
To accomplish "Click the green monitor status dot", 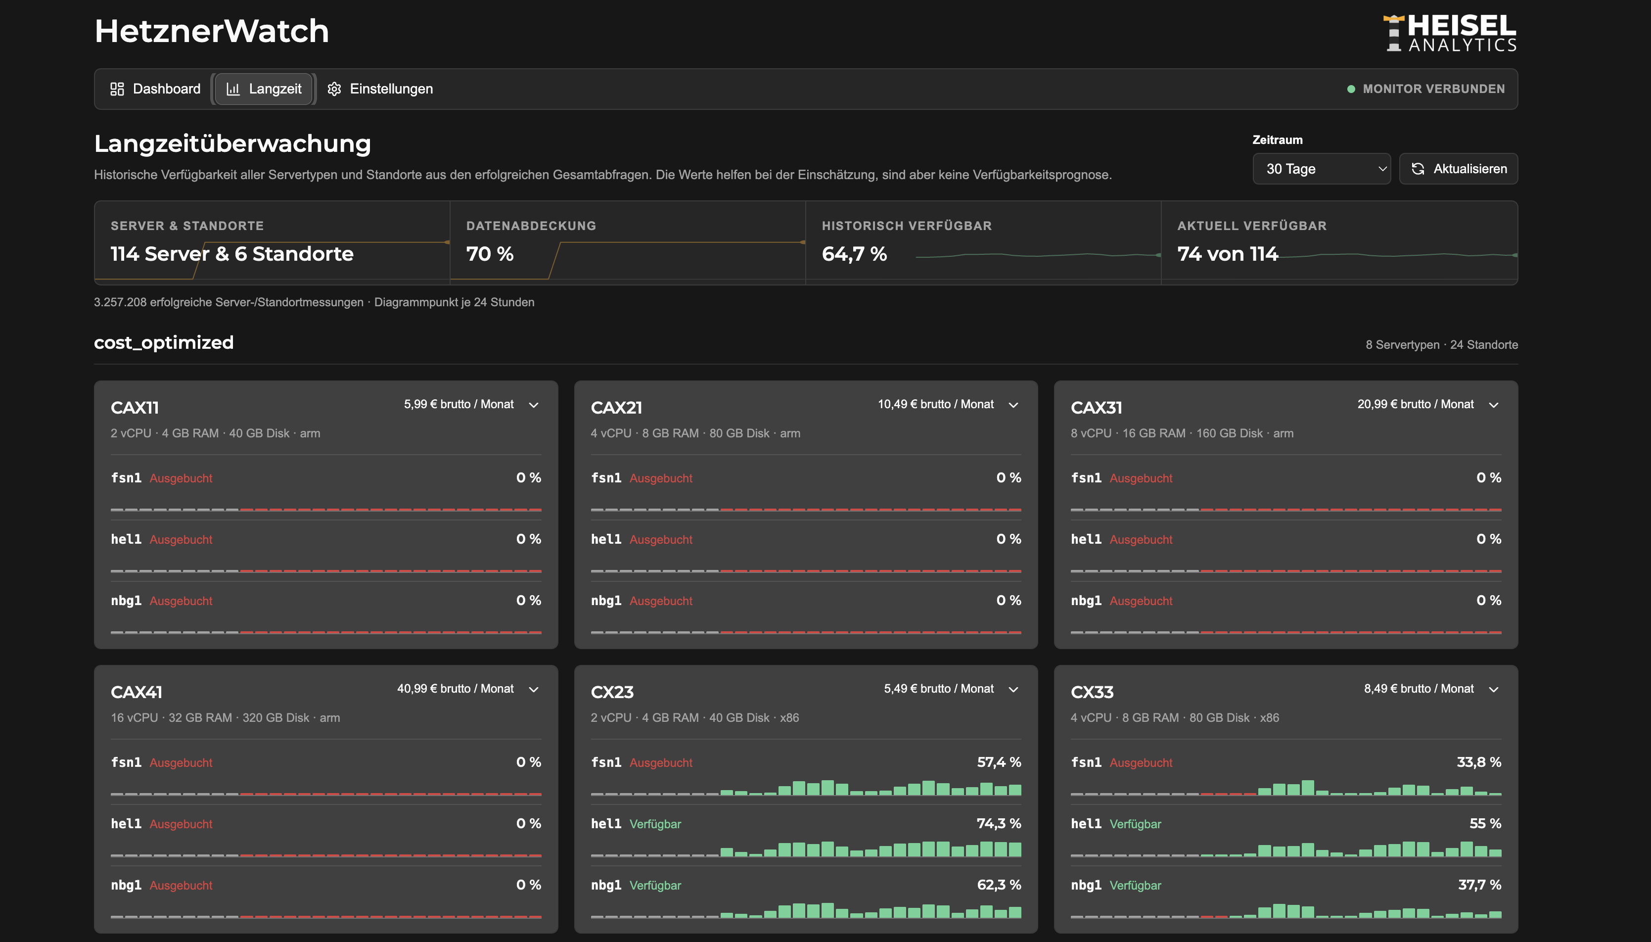I will click(x=1351, y=89).
